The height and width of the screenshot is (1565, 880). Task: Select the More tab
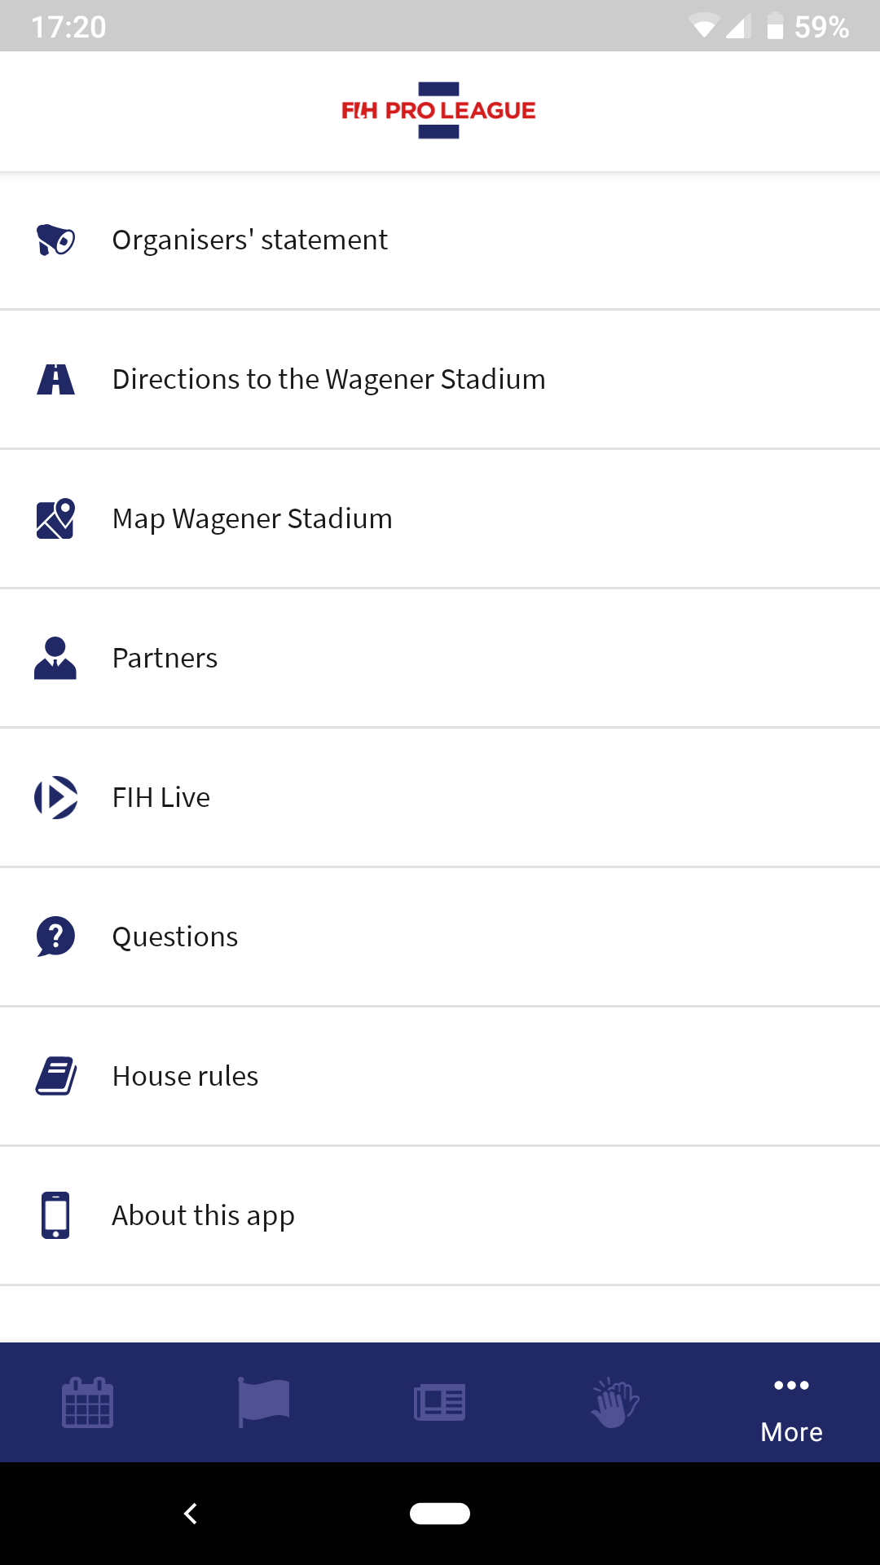click(x=792, y=1408)
